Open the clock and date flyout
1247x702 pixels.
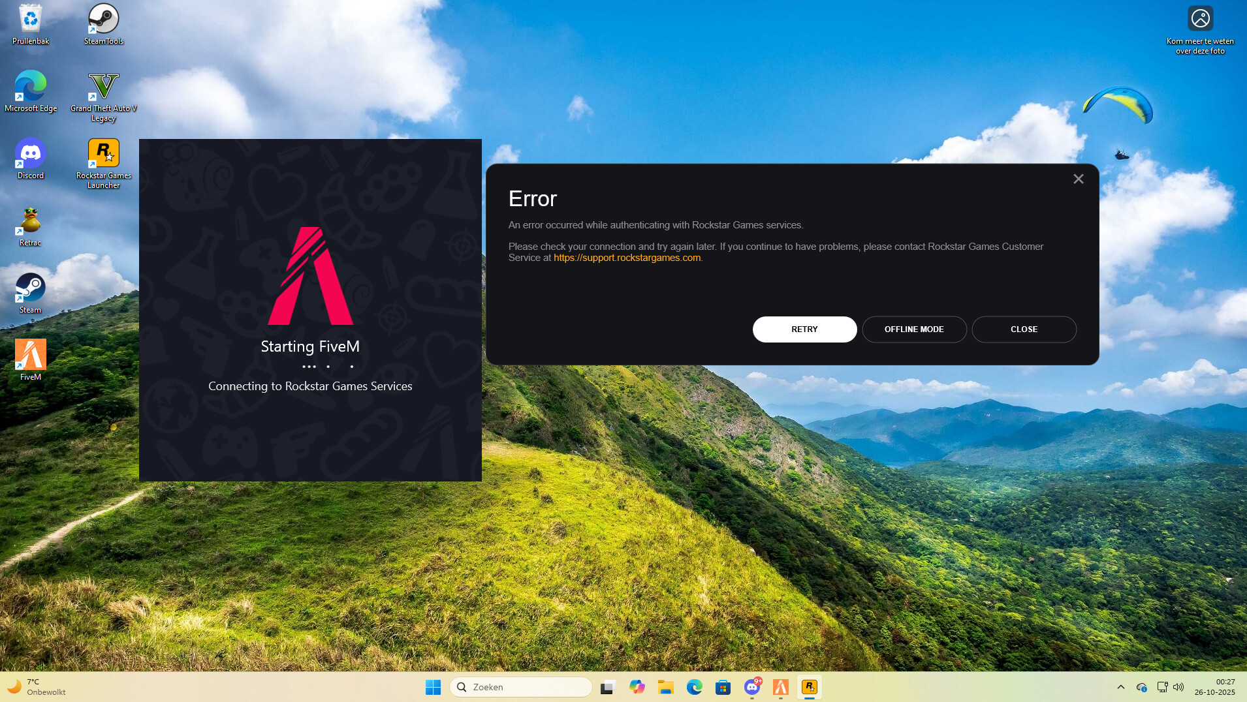point(1215,687)
